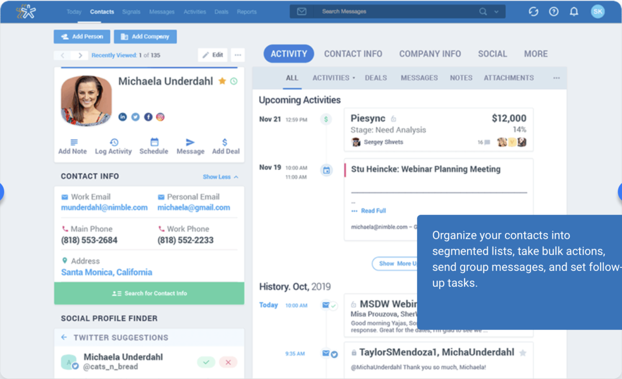The width and height of the screenshot is (622, 379).
Task: Open Michaela's Instagram profile icon
Action: click(x=160, y=117)
